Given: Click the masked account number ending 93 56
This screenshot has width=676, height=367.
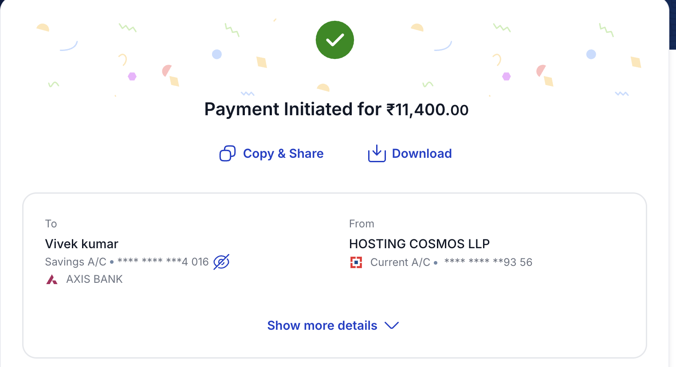Looking at the screenshot, I should click(x=488, y=262).
